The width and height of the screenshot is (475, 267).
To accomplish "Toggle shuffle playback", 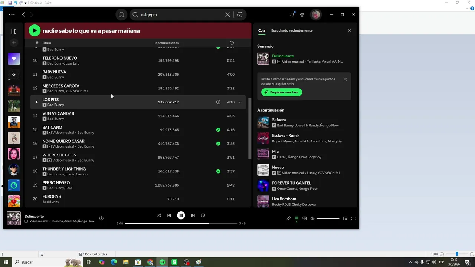I will (159, 215).
